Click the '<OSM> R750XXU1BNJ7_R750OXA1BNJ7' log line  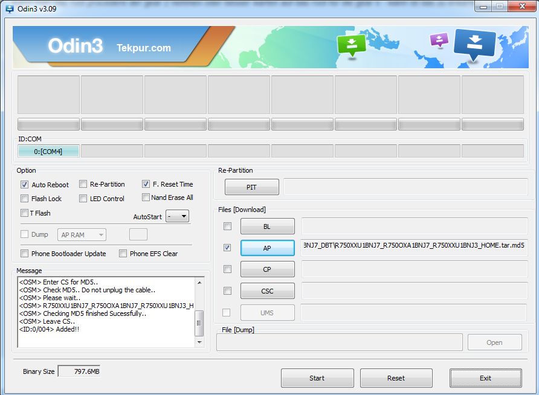pyautogui.click(x=106, y=306)
